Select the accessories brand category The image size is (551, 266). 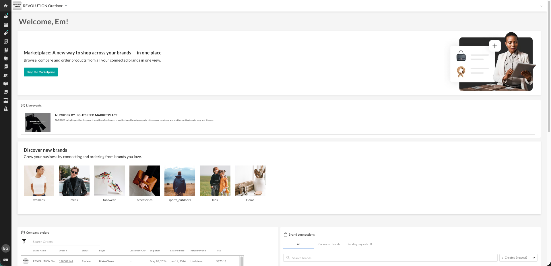tap(145, 183)
